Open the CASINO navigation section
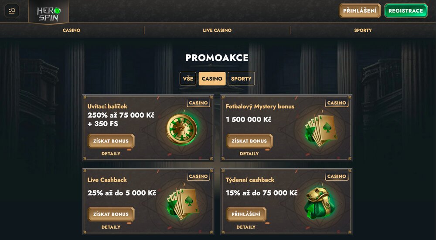Screen dimensions: 436x240 [x=72, y=30]
